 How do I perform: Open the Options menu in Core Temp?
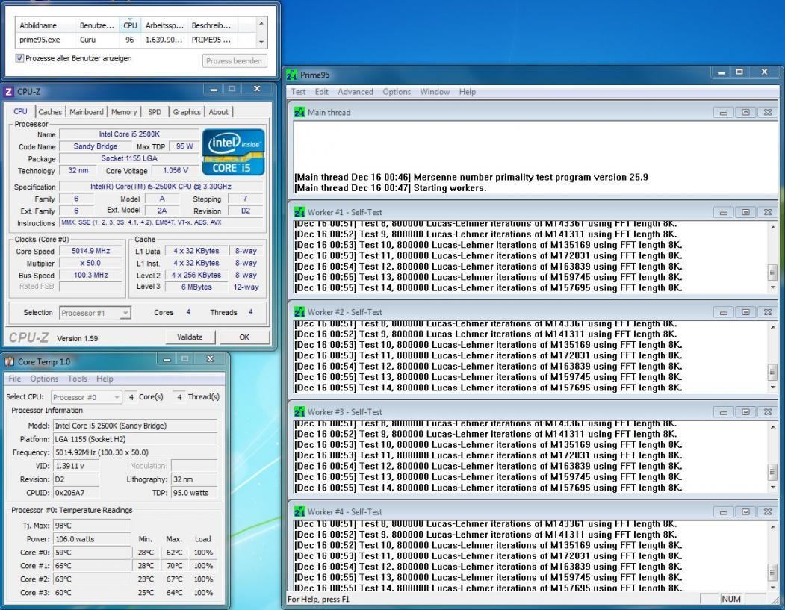(x=44, y=379)
